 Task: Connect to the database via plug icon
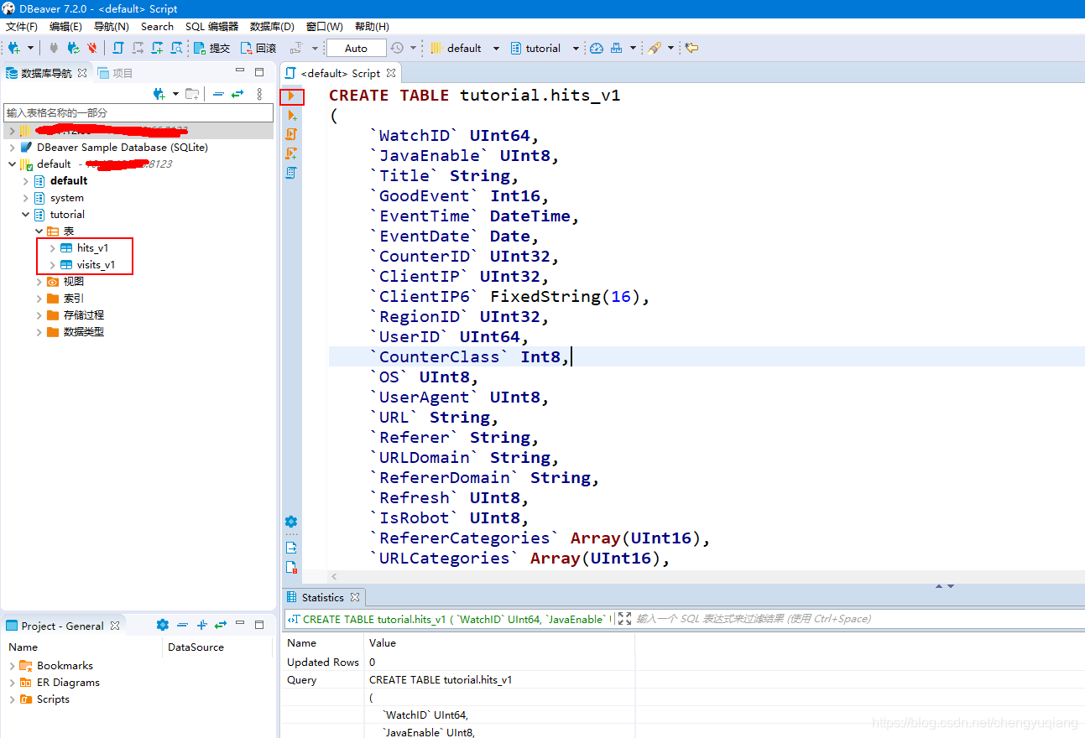click(55, 48)
